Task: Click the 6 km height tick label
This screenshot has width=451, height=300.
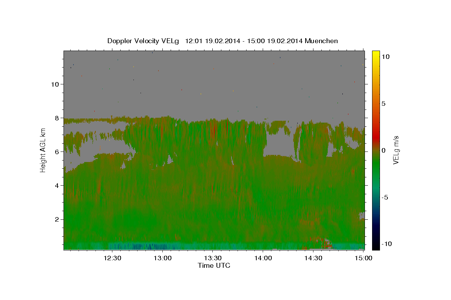Action: 56,152
